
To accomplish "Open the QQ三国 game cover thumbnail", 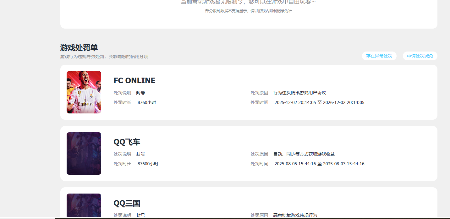I will [84, 205].
